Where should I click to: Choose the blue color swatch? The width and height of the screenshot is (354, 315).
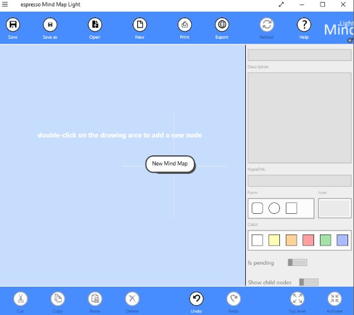click(x=342, y=240)
